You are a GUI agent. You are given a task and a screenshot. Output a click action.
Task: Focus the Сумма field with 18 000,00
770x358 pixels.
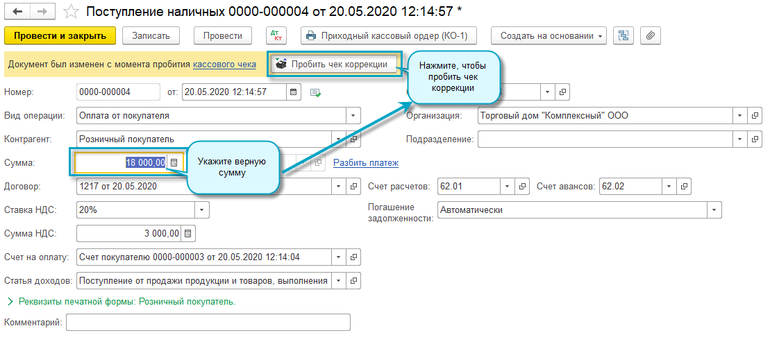pyautogui.click(x=122, y=163)
